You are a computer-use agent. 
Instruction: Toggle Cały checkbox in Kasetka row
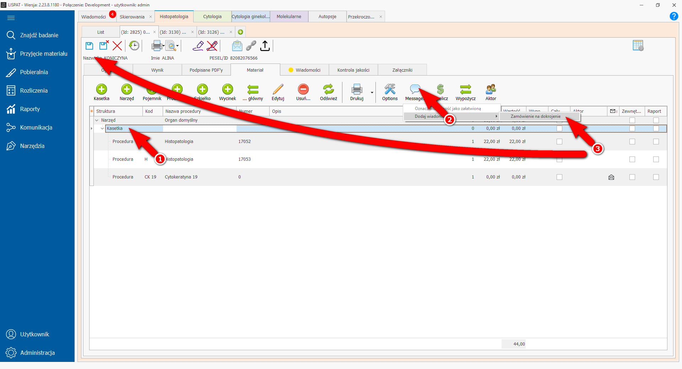(559, 128)
